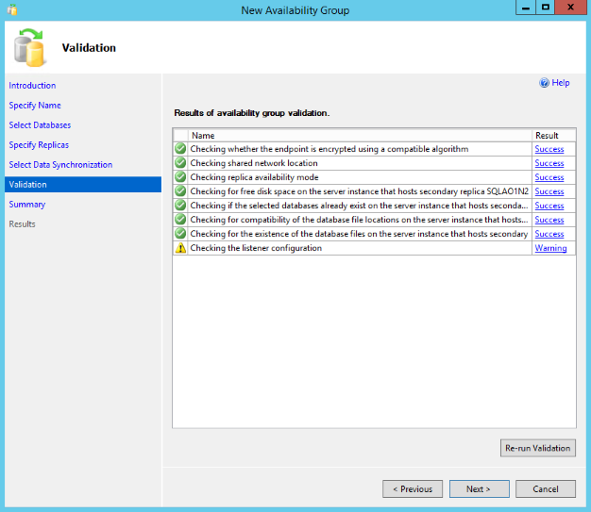Click the Help question mark icon
Image resolution: width=591 pixels, height=512 pixels.
click(544, 83)
